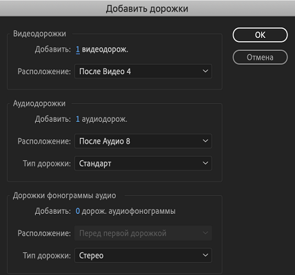Edit the video tracks count value 1
The width and height of the screenshot is (295, 275).
(78, 49)
